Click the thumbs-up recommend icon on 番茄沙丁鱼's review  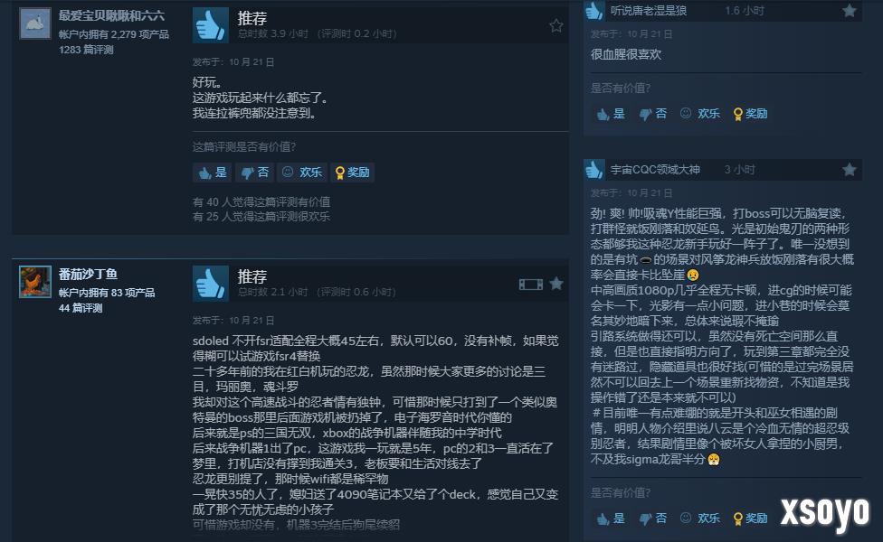point(211,284)
